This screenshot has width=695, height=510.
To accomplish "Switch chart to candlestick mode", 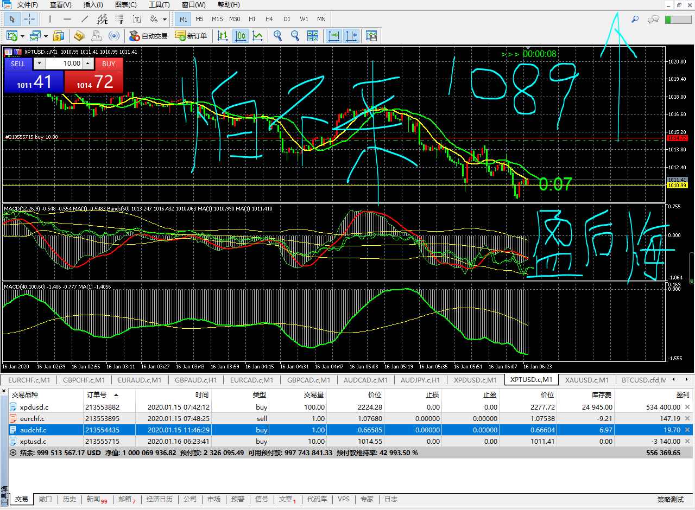I will pos(240,36).
